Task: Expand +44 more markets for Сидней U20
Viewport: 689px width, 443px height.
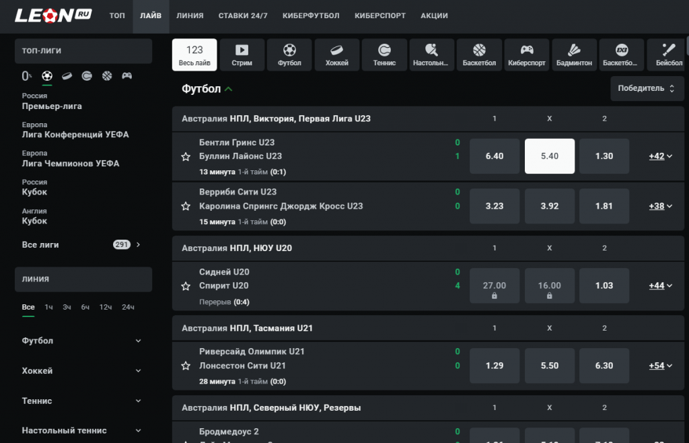Action: tap(661, 285)
